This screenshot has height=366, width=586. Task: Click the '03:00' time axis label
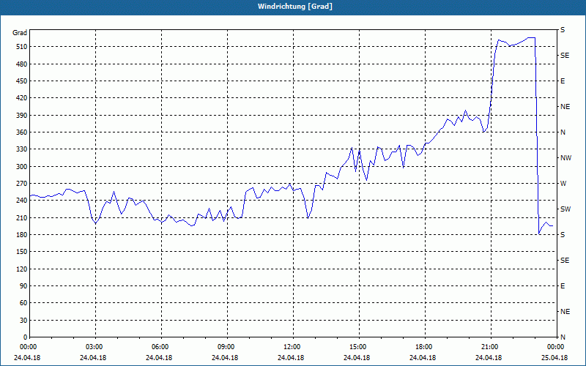(95, 347)
